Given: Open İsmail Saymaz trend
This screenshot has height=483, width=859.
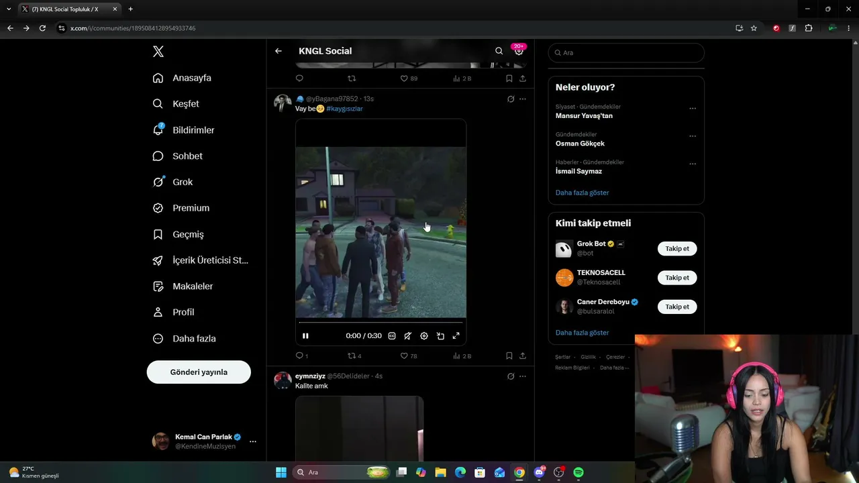Looking at the screenshot, I should (x=578, y=171).
